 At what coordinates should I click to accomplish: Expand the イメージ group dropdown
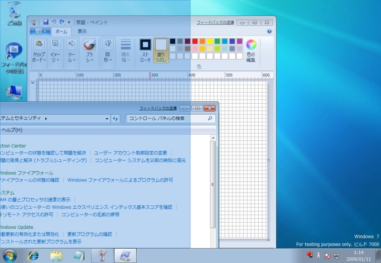55,53
